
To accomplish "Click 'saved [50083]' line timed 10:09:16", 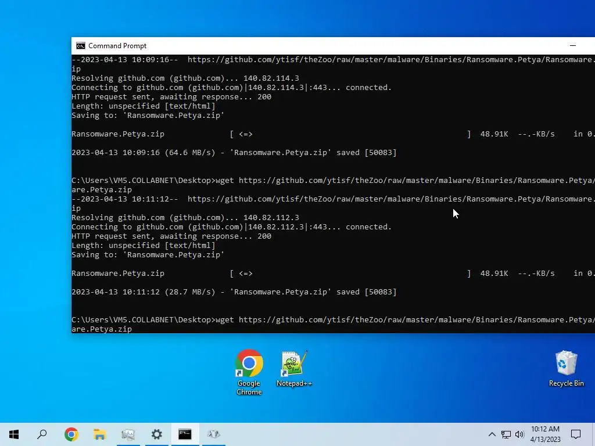I will [x=234, y=153].
